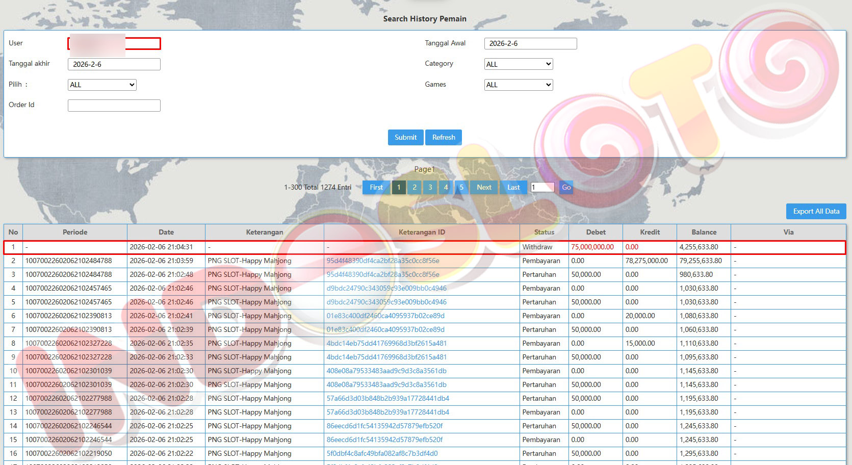Viewport: 852px width, 465px height.
Task: Jump to page 5 of results
Action: (x=461, y=187)
